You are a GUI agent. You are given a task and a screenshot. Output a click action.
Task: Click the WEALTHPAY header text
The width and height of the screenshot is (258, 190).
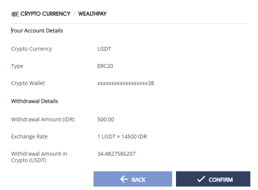click(92, 14)
